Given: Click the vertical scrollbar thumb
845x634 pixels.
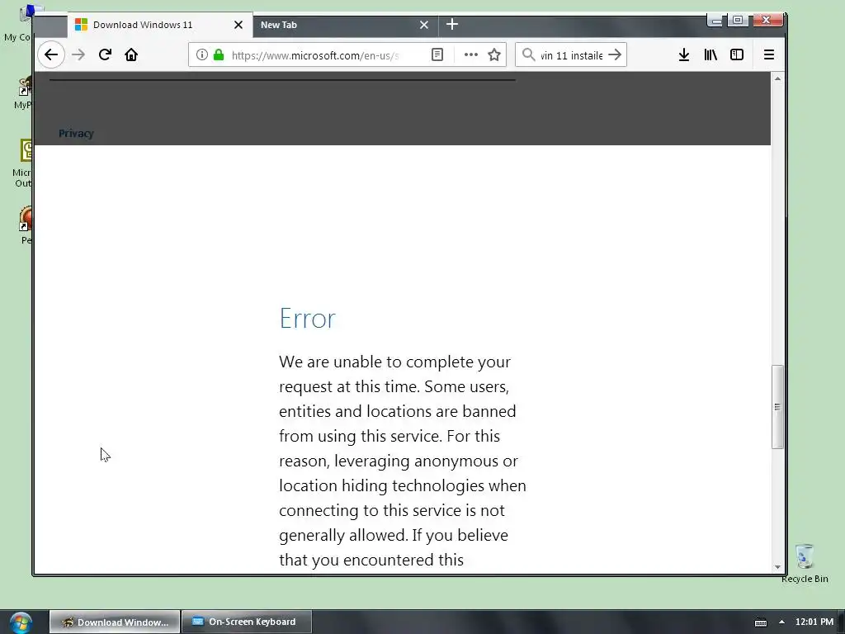Looking at the screenshot, I should coord(777,407).
